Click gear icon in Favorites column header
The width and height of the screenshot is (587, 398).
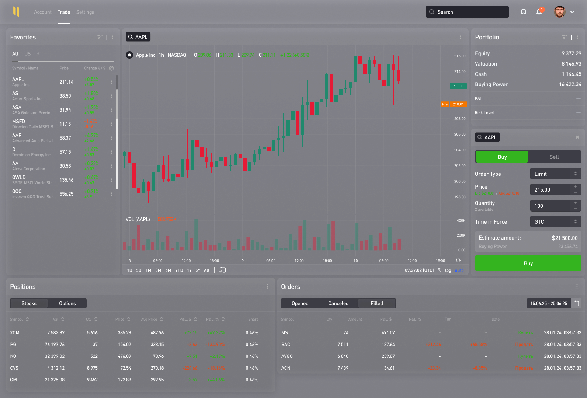[111, 68]
